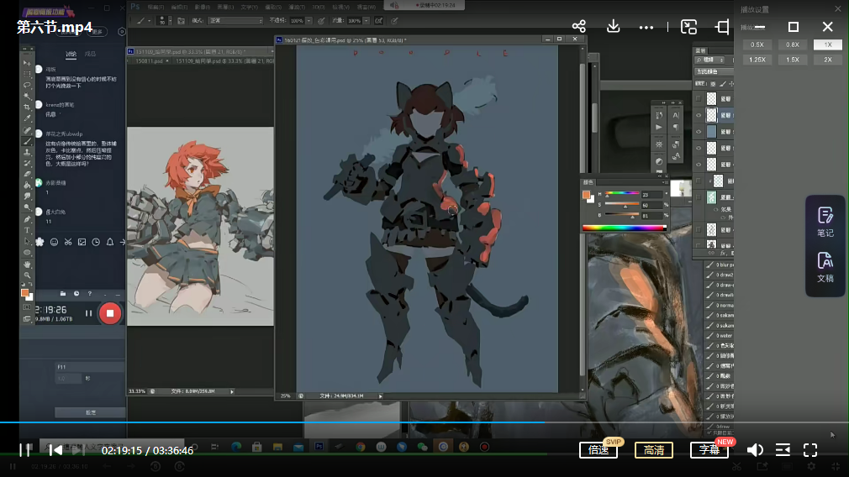
Task: Toggle pressure for opacity icon
Action: (x=321, y=20)
